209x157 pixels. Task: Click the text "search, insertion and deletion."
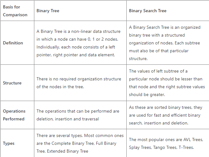(158, 123)
